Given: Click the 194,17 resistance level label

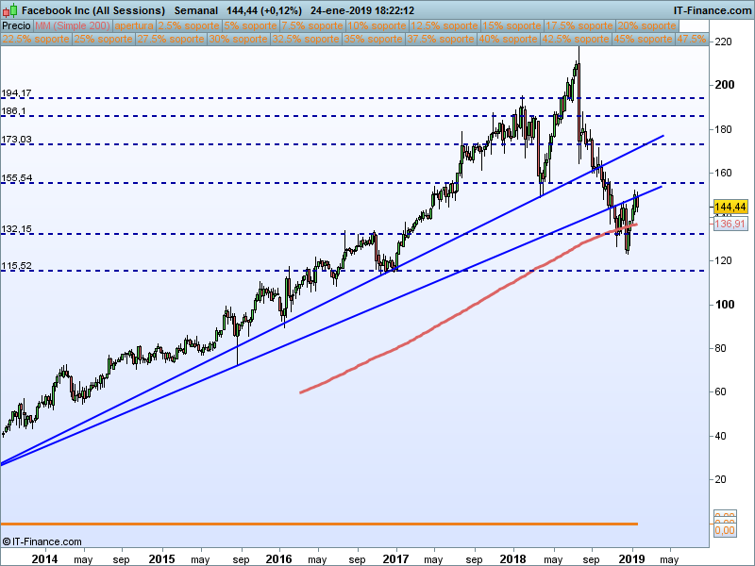Looking at the screenshot, I should (16, 92).
